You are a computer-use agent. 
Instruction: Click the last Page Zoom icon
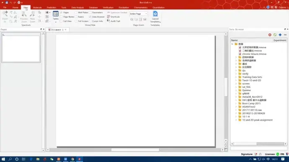coord(145,19)
